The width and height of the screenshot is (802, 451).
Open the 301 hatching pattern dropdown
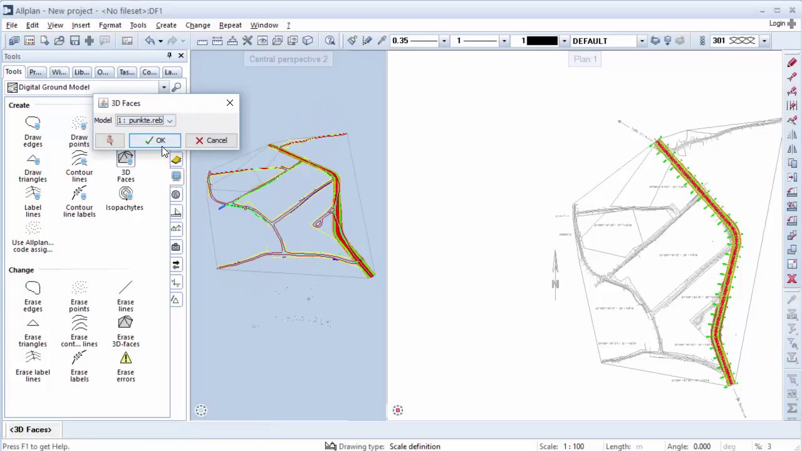pyautogui.click(x=764, y=41)
